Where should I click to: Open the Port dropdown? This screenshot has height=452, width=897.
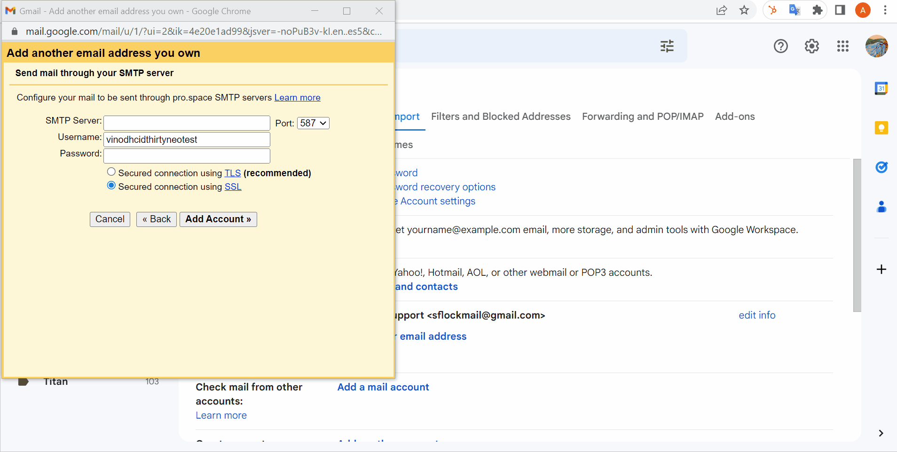[313, 123]
